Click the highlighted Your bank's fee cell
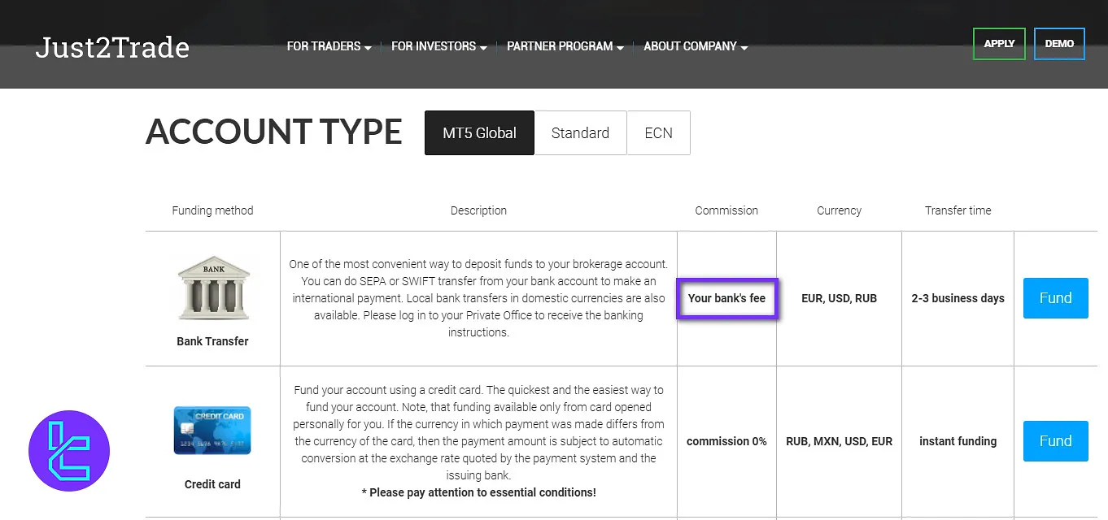Image resolution: width=1108 pixels, height=520 pixels. 726,298
